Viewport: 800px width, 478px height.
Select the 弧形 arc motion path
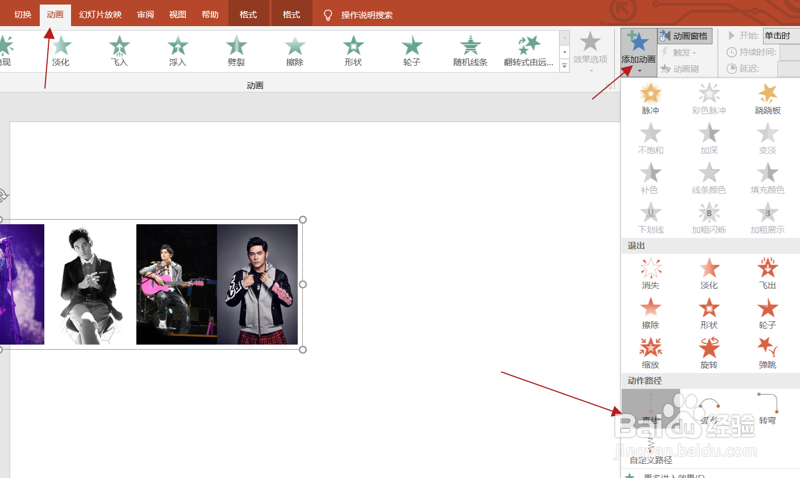[709, 409]
